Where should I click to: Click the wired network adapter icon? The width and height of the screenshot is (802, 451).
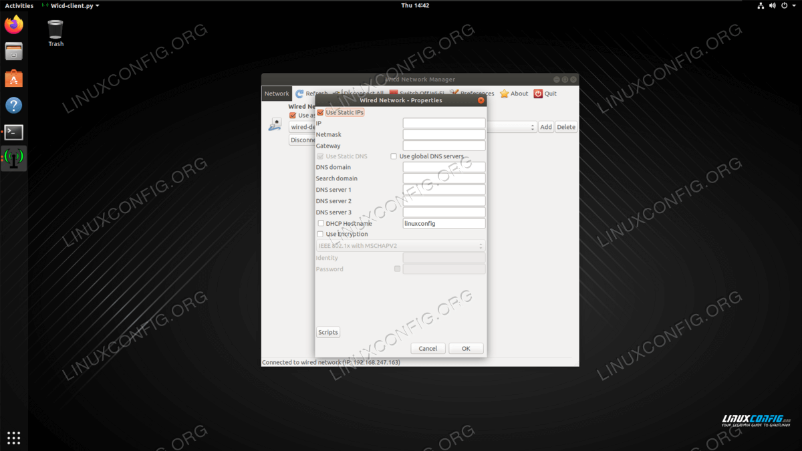[275, 124]
